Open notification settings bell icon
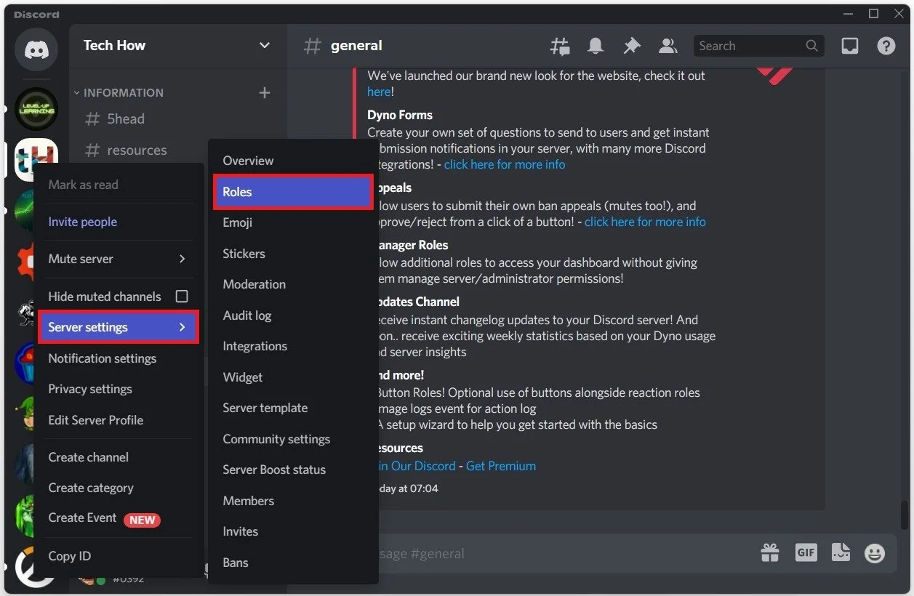 point(596,46)
